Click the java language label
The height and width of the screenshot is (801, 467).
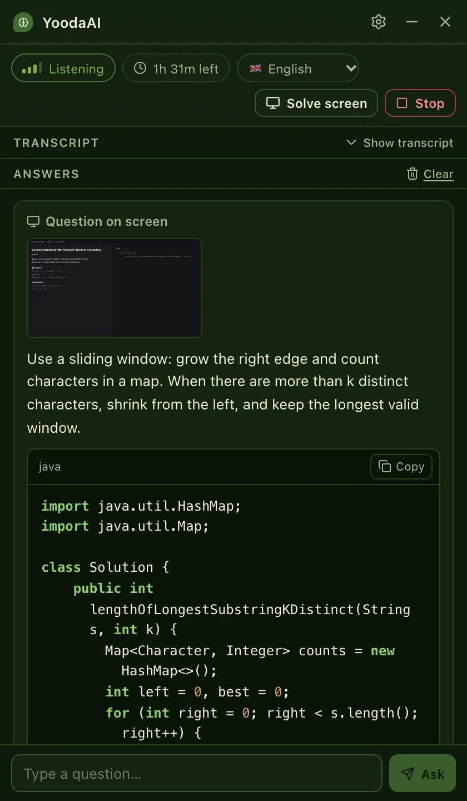(49, 467)
